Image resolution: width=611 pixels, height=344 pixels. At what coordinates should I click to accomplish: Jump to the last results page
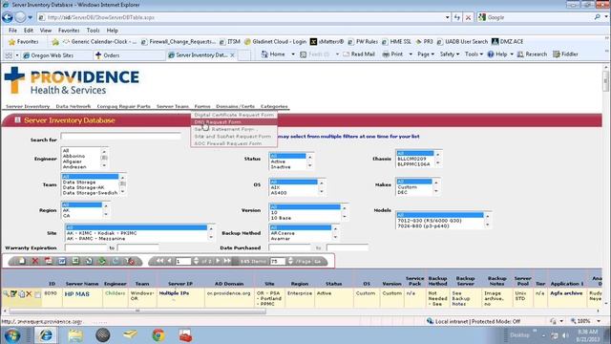click(227, 261)
